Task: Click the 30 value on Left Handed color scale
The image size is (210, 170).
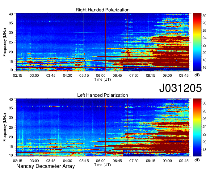Action: 204,103
